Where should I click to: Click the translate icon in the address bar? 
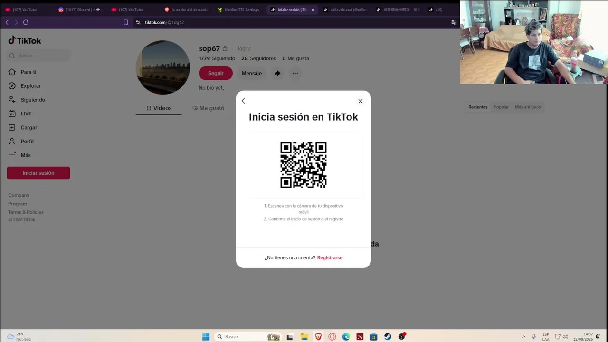pyautogui.click(x=454, y=22)
